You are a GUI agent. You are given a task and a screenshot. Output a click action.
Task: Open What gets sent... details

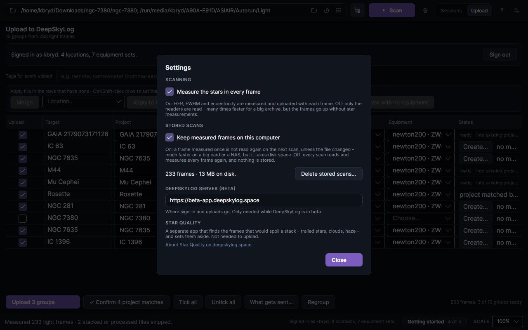(271, 302)
